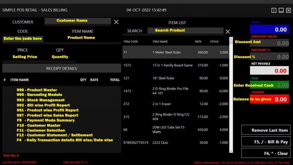The image size is (293, 165).
Task: Click the info icon in title bar
Action: (x=274, y=10)
